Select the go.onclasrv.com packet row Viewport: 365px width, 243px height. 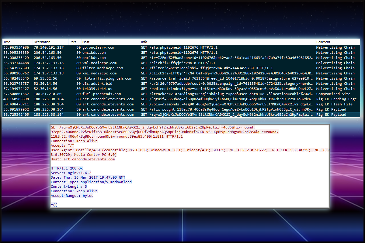point(98,47)
